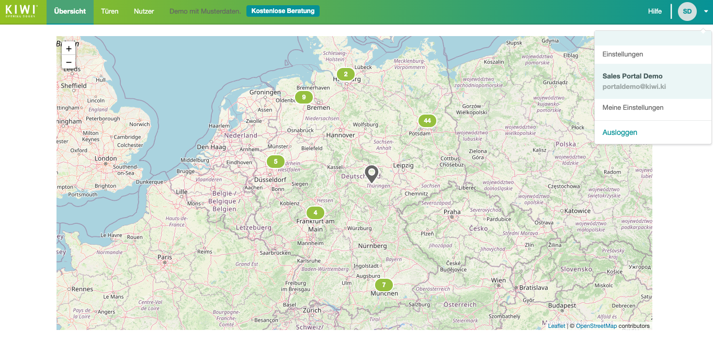Zoom out on the map
Viewport: 713px width, 353px height.
(x=69, y=62)
